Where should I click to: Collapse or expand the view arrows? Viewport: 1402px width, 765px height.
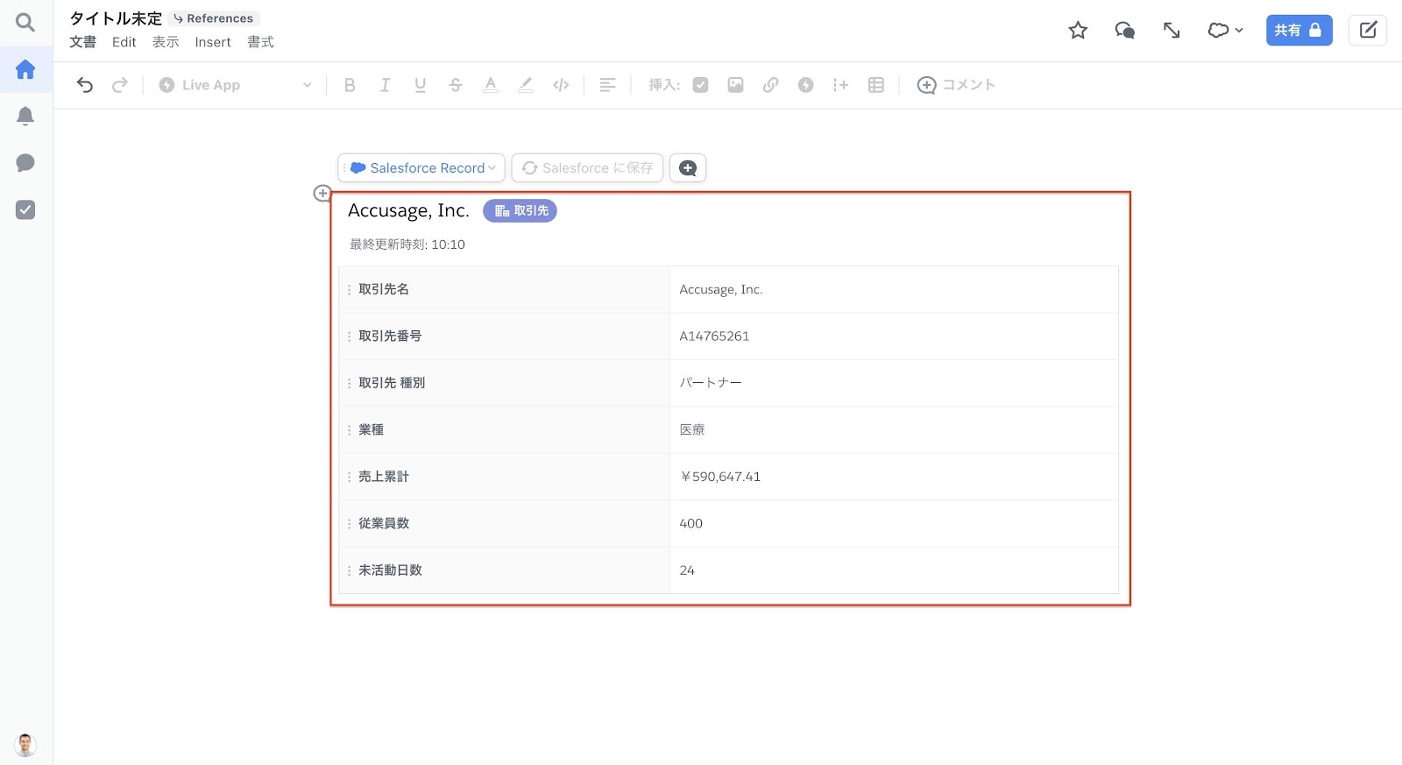point(1172,31)
